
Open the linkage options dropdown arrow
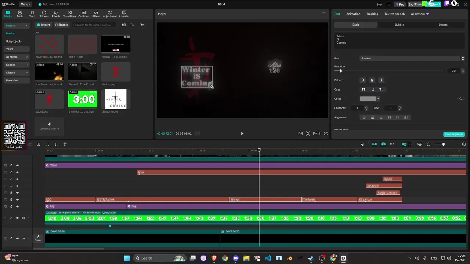pyautogui.click(x=397, y=144)
